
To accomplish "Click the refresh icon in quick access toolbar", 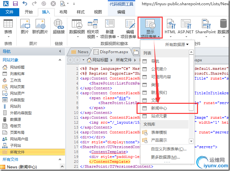I will tap(44, 4).
